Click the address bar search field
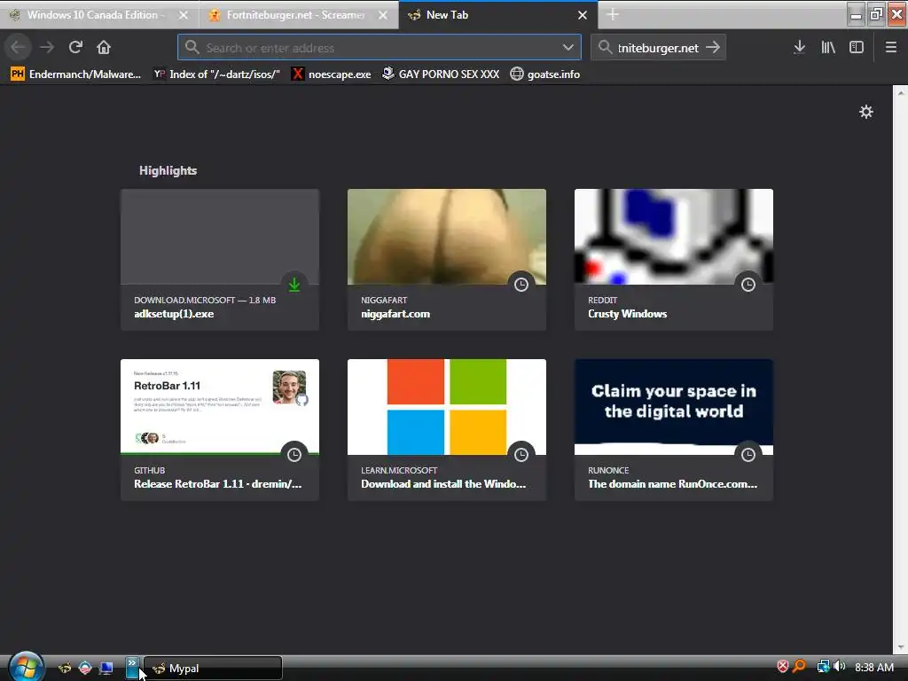Viewport: 908px width, 681px height. [380, 48]
